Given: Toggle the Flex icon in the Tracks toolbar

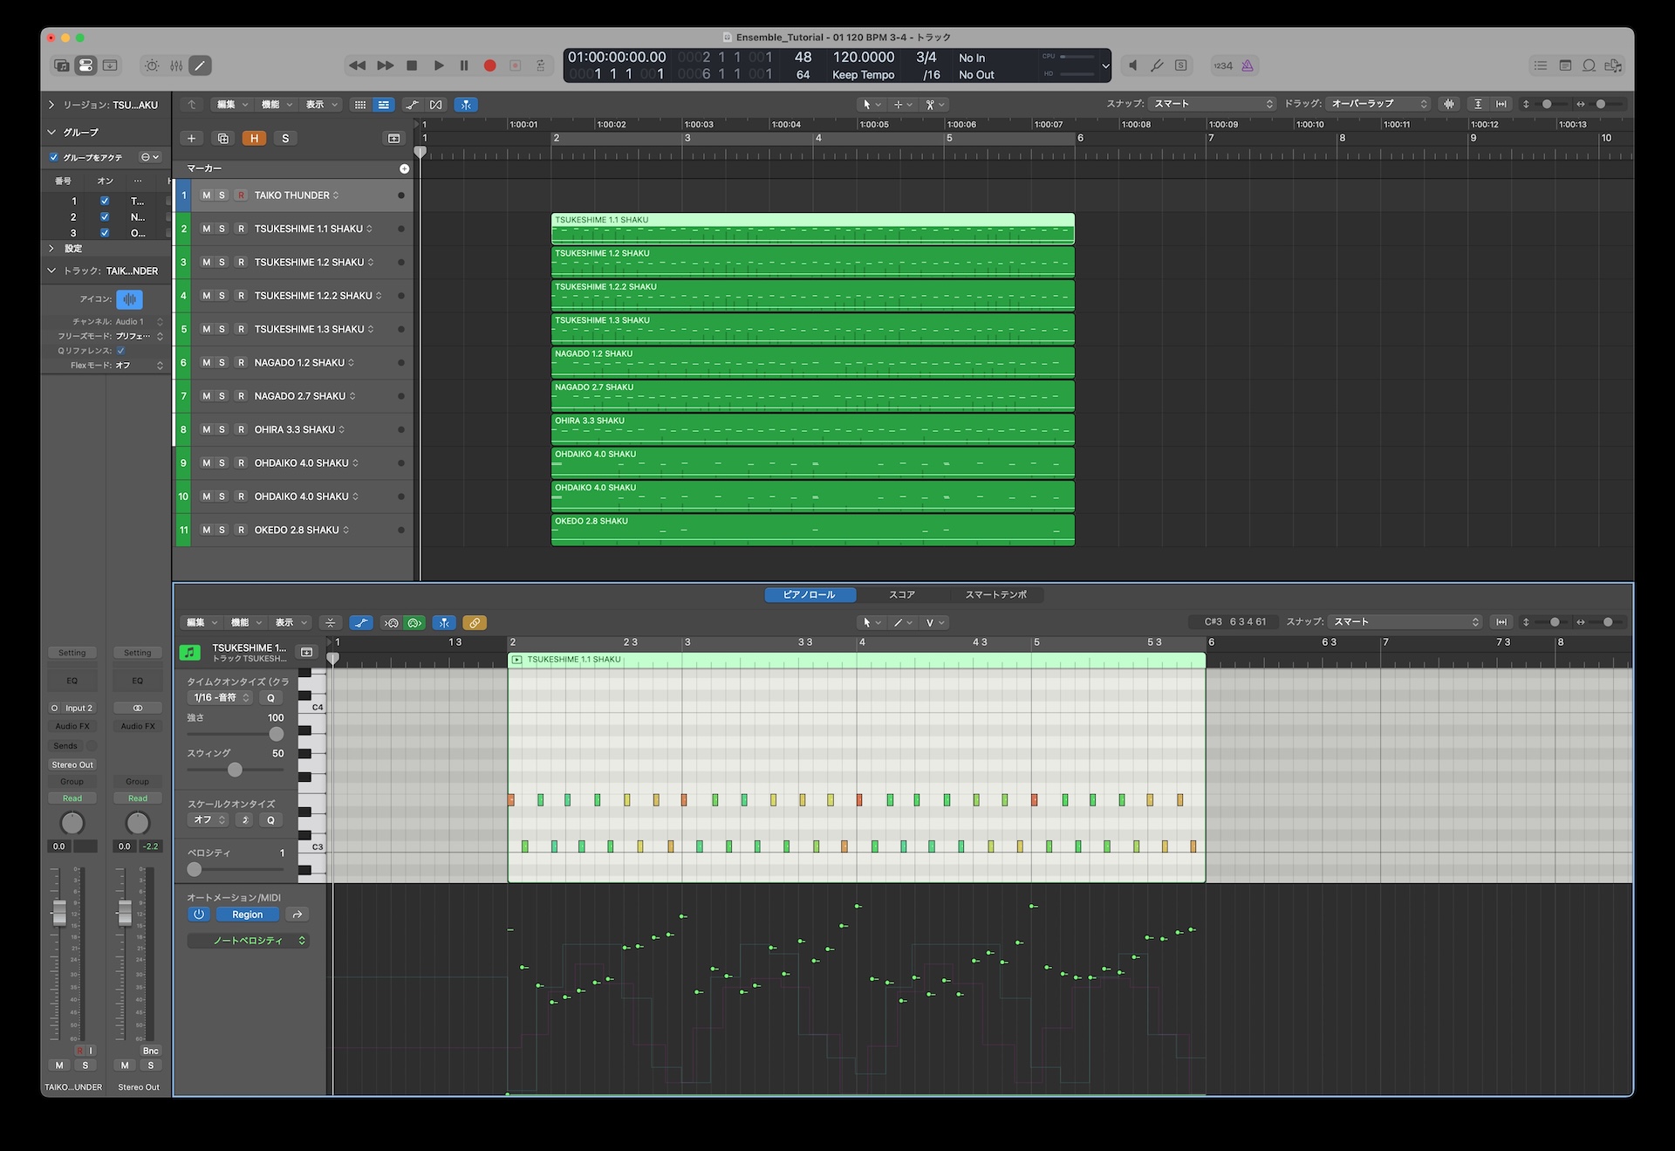Looking at the screenshot, I should [436, 105].
